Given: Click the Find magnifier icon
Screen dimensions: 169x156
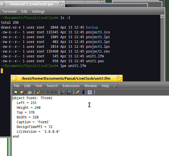Looking at the screenshot, I should (x=63, y=92).
